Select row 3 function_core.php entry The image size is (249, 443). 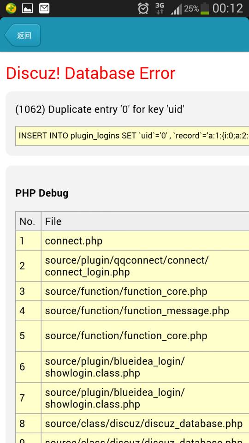pos(126,291)
